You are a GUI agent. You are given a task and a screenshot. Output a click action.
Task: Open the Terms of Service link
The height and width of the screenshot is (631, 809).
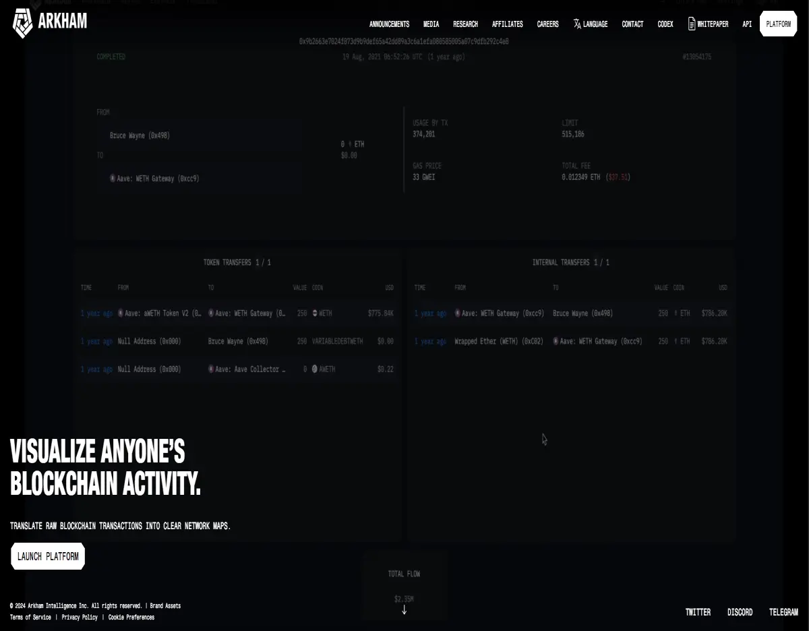[30, 618]
